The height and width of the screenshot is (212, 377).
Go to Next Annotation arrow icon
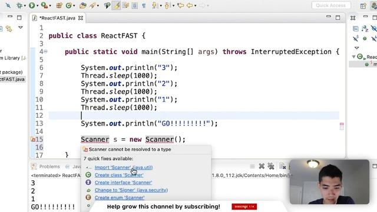click(154, 5)
